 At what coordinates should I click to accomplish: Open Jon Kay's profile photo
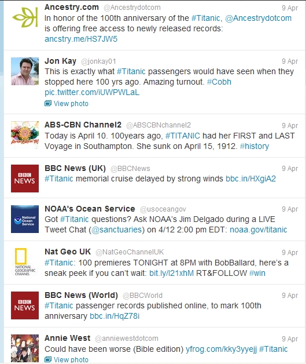coord(25,71)
